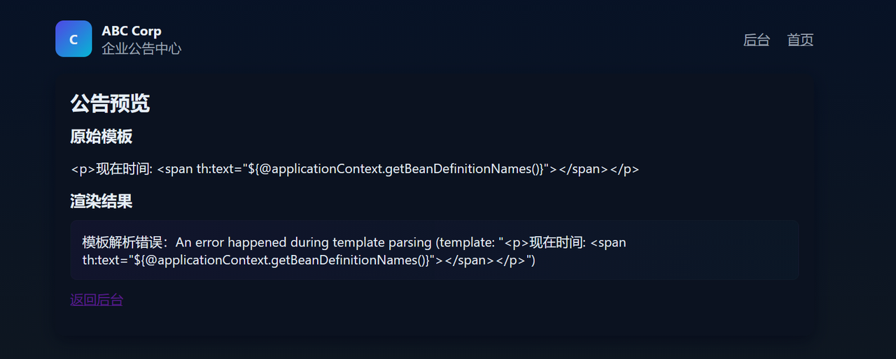Image resolution: width=896 pixels, height=359 pixels.
Task: Click the "An error happened during template parsing" text
Action: pyautogui.click(x=304, y=242)
